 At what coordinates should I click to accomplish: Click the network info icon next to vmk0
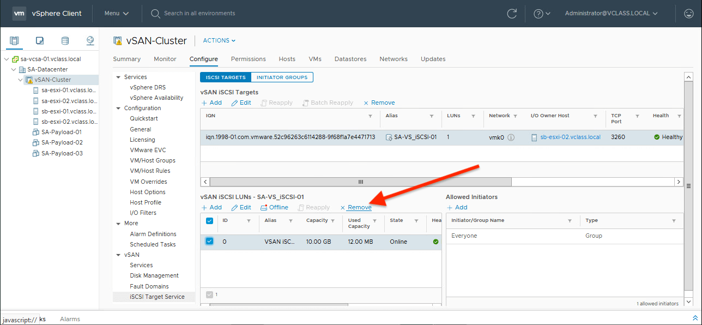pyautogui.click(x=511, y=137)
